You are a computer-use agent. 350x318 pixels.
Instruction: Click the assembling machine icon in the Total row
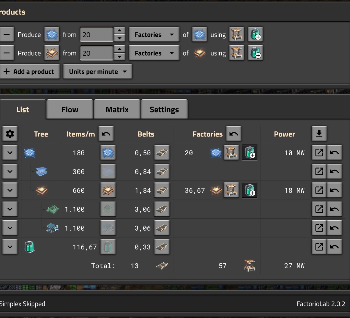coord(250,266)
